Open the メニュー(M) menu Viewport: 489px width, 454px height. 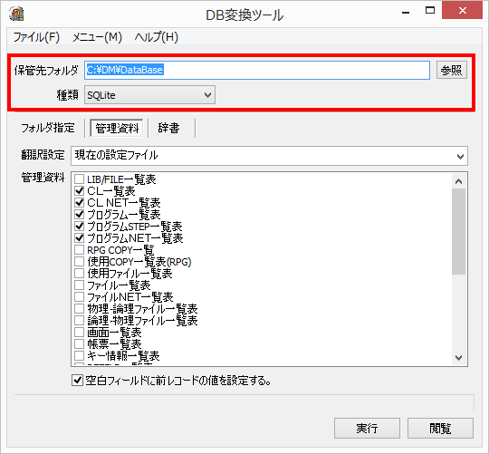(x=97, y=37)
